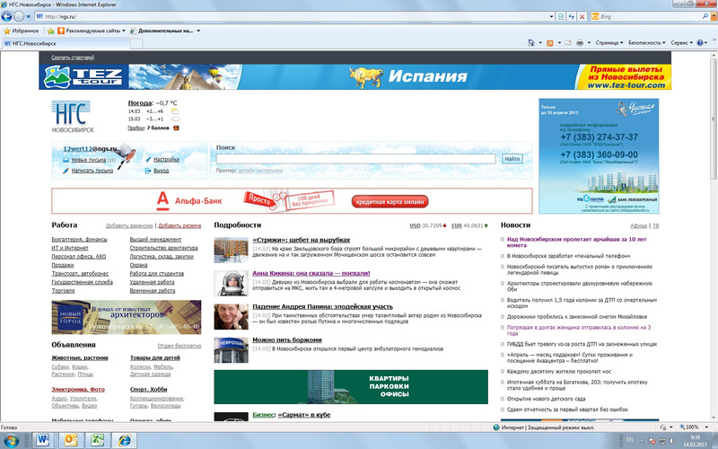Image resolution: width=718 pixels, height=449 pixels.
Task: Click the blue Help question mark icon
Action: 700,42
